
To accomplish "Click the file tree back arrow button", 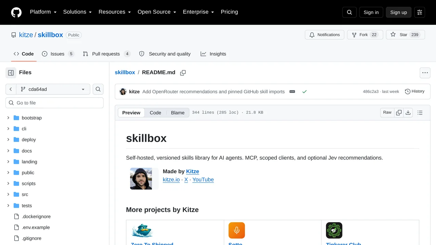I will click(x=11, y=89).
